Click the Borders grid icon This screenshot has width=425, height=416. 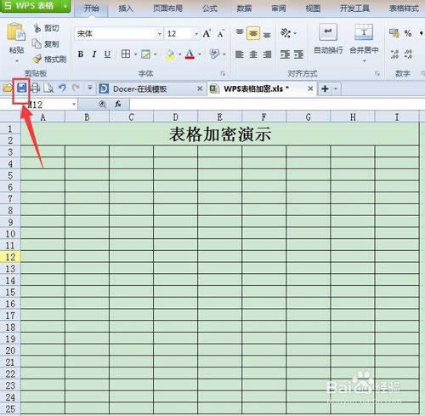click(126, 54)
